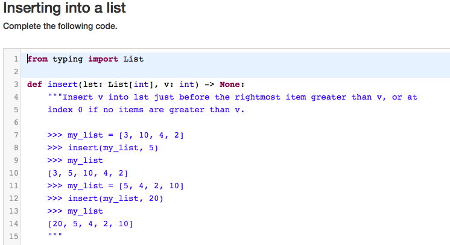Click line 'my_list = [5, 4, 2, 10]'
The width and height of the screenshot is (450, 245).
125,186
